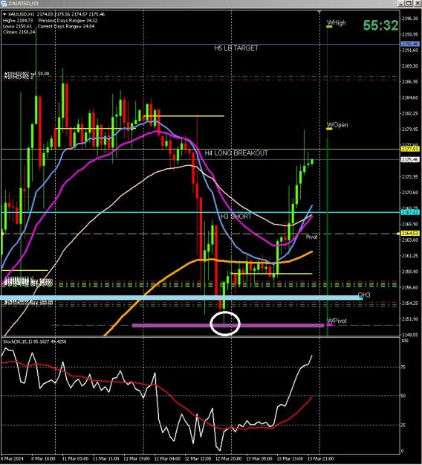Viewport: 422px width, 465px height.
Task: Click the magenta WPivot level marker
Action: click(x=329, y=325)
